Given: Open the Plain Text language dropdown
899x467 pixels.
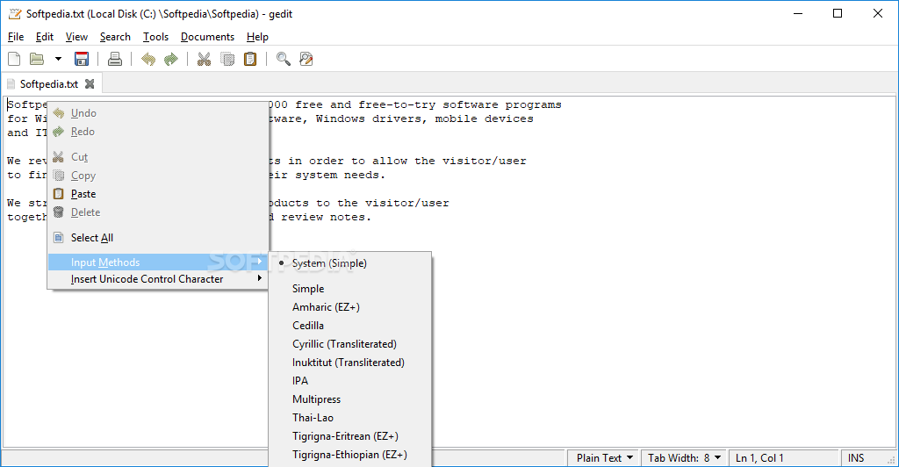Looking at the screenshot, I should (604, 458).
